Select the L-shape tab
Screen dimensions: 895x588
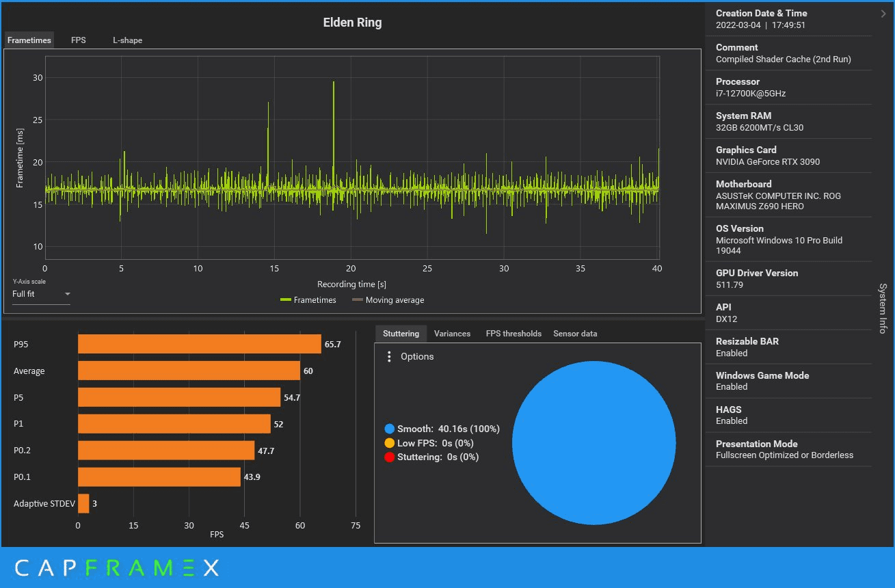(128, 40)
